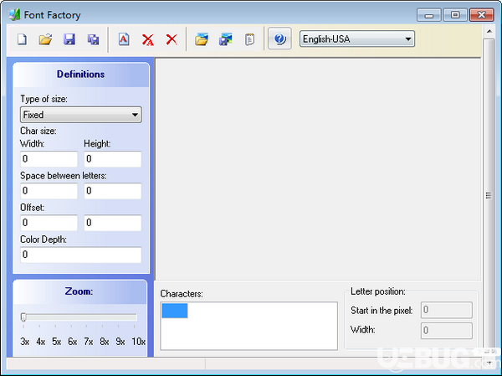Screen dimensions: 502x376
Task: Click the 8x zoom label
Action: pos(105,342)
